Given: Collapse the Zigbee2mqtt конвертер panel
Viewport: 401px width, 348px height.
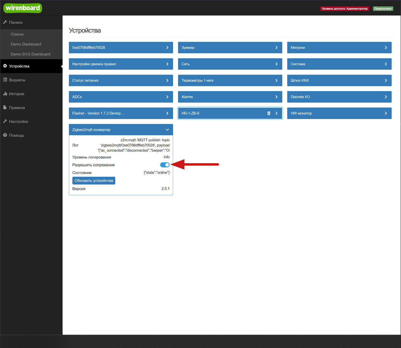Looking at the screenshot, I should point(167,130).
